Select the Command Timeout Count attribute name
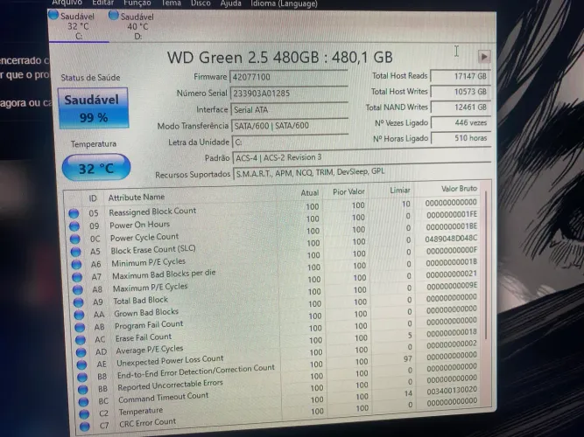Image resolution: width=584 pixels, height=437 pixels. coord(163,397)
